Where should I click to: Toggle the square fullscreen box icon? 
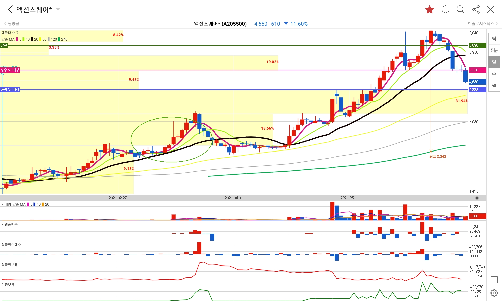click(x=494, y=280)
